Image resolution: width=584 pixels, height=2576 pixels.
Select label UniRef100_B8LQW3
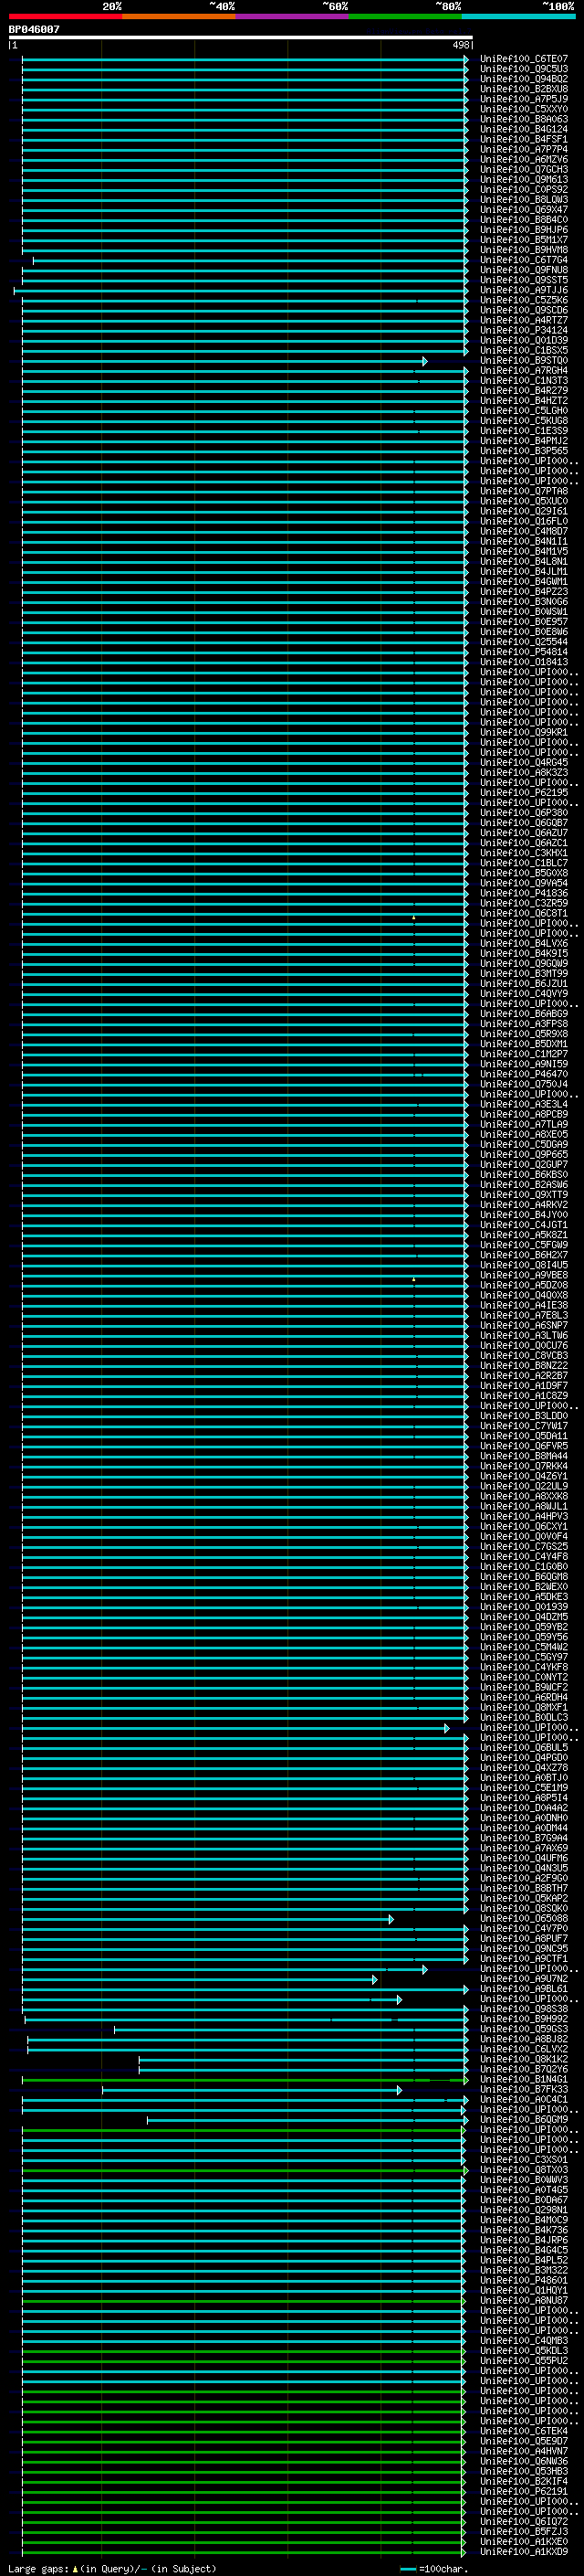click(523, 199)
